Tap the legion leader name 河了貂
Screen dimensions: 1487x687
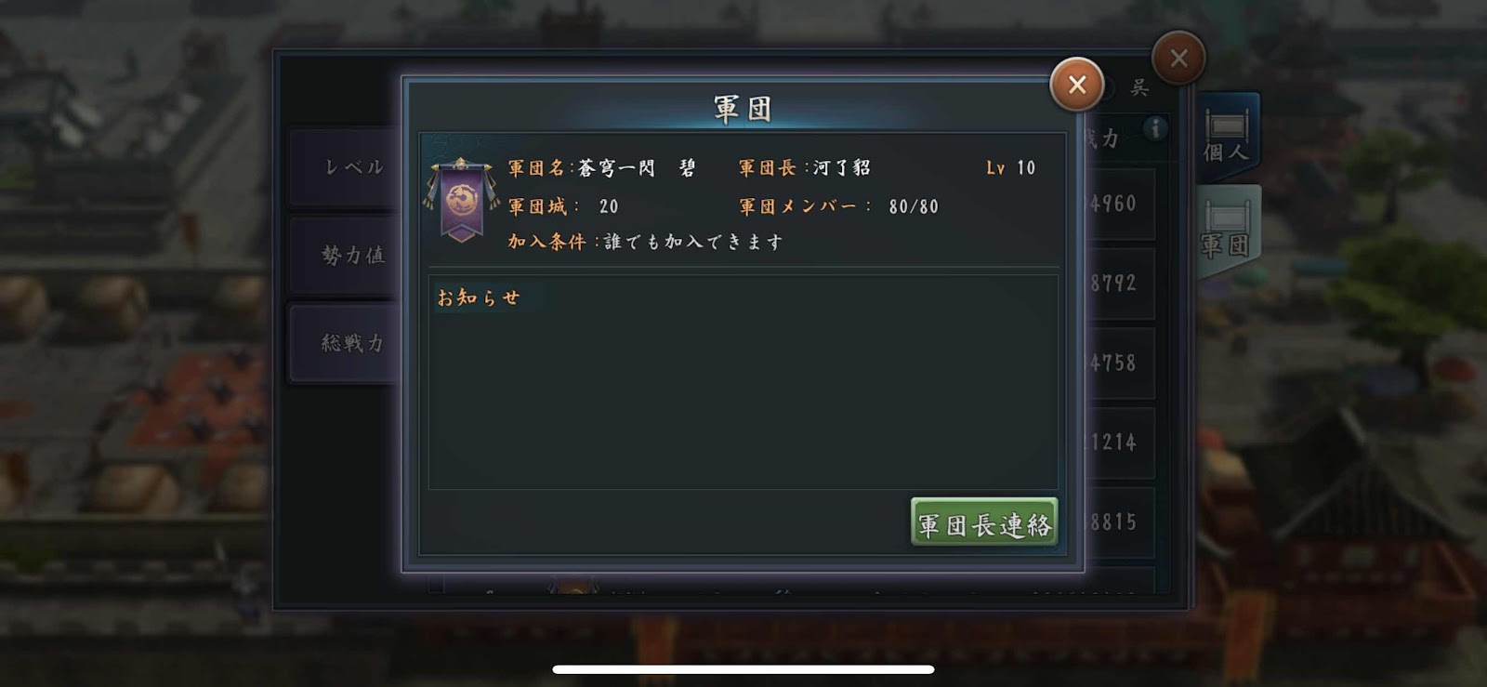[841, 167]
